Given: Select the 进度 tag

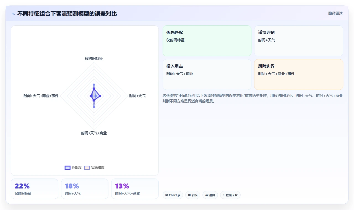Looking at the screenshot, I should (x=210, y=195).
